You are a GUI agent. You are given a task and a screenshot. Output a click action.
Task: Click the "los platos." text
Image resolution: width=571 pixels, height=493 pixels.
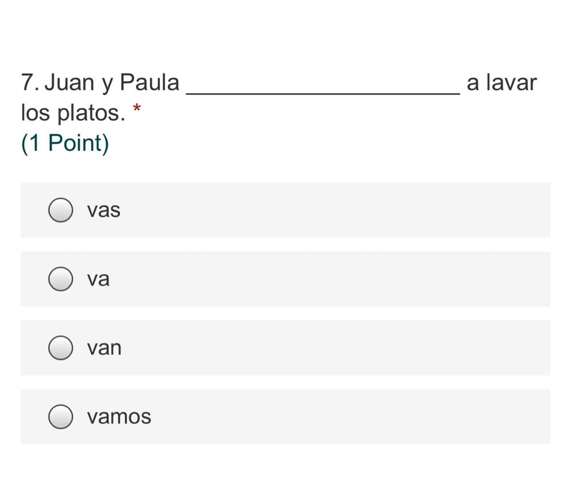tap(73, 113)
